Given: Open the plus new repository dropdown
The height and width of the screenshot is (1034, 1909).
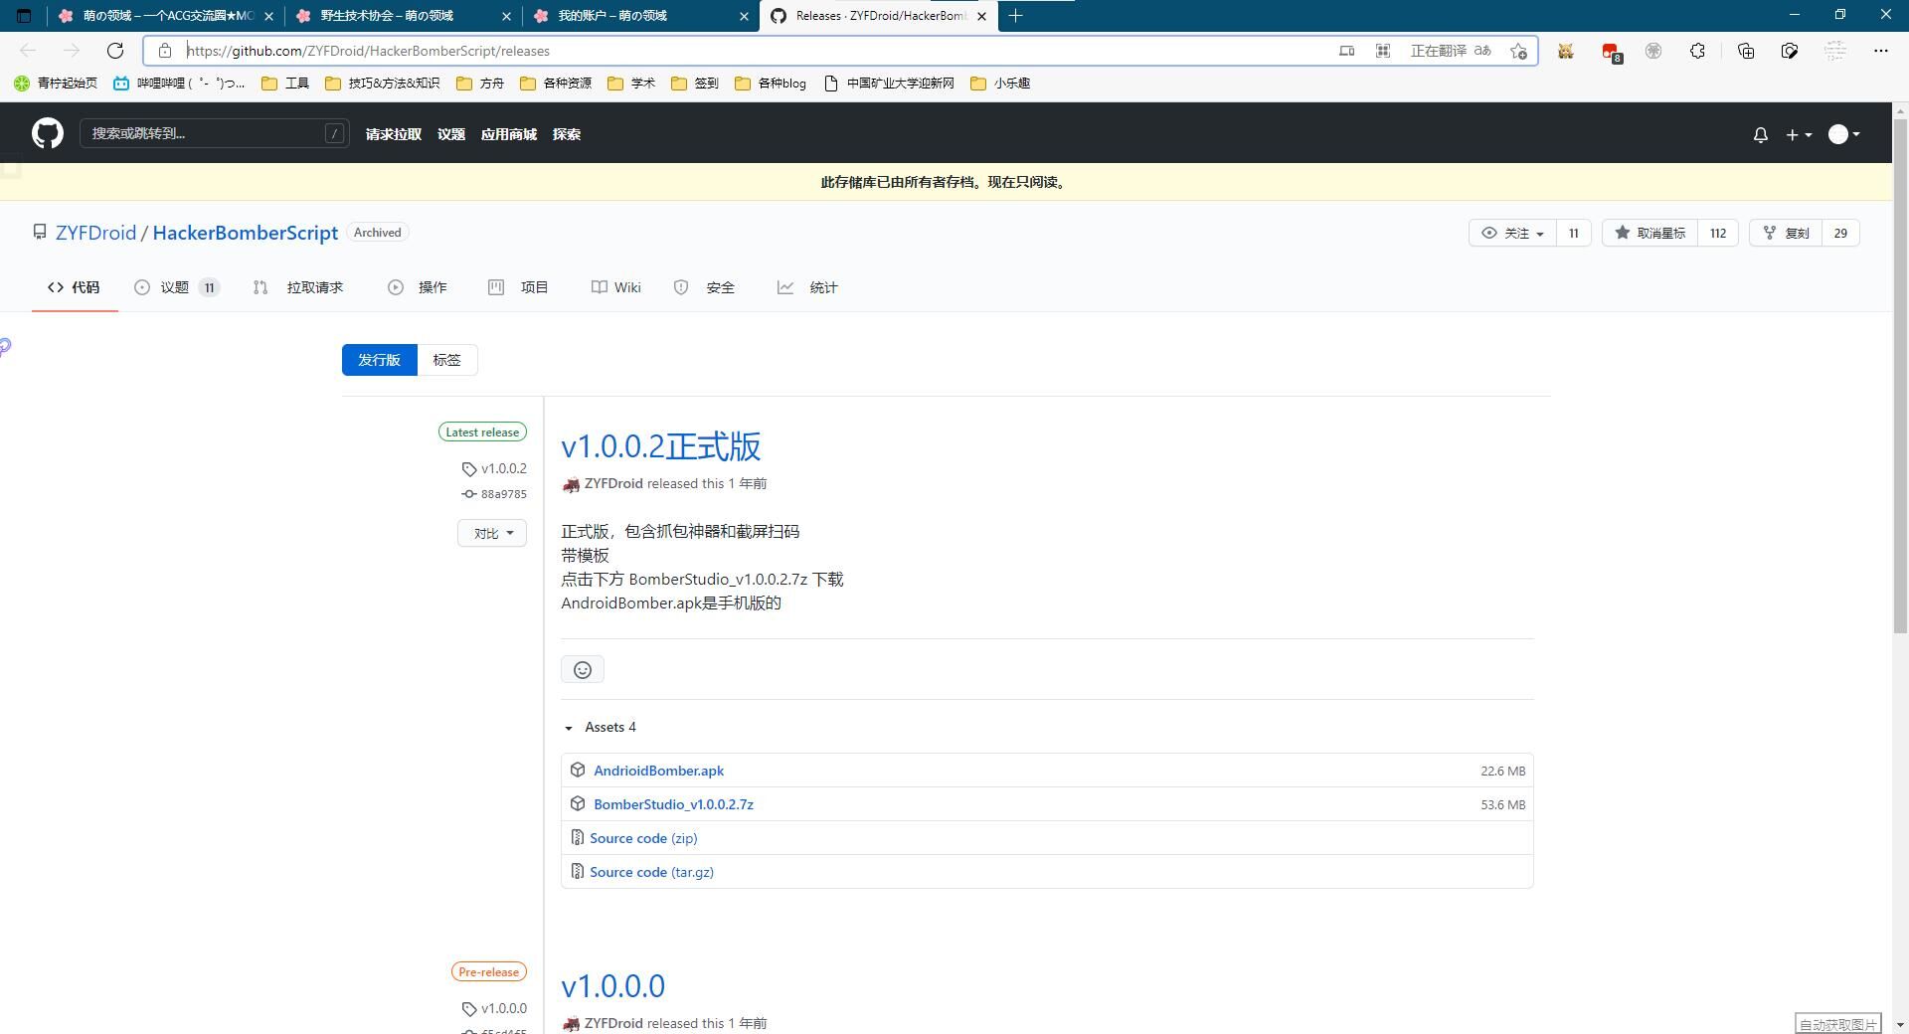Looking at the screenshot, I should click(x=1798, y=134).
